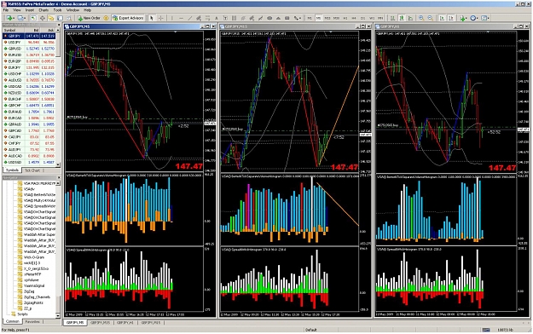Toggle Expert Advisors on or off
This screenshot has height=334, width=533.
click(x=127, y=18)
